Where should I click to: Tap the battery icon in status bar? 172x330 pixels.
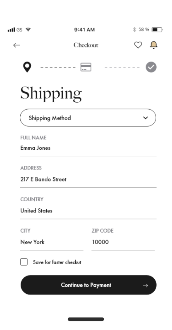pyautogui.click(x=157, y=30)
